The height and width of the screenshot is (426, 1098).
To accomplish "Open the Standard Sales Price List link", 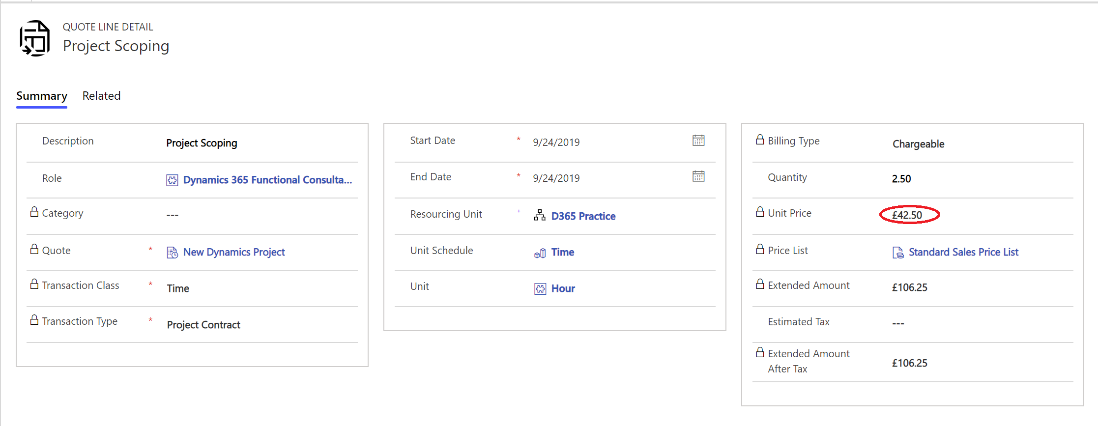I will [x=963, y=252].
